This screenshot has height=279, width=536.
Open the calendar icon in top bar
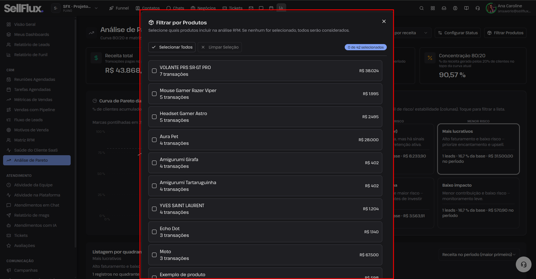pyautogui.click(x=271, y=8)
